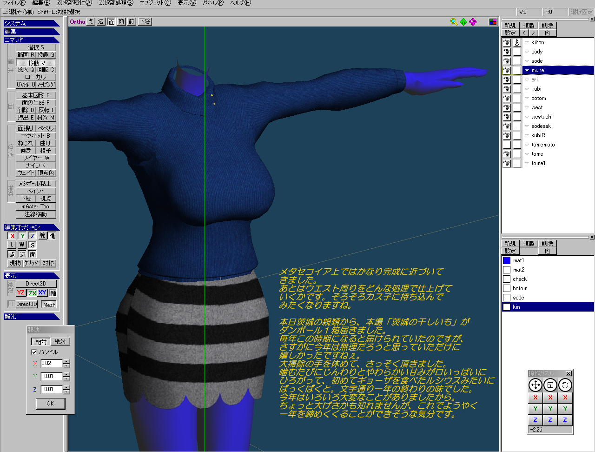This screenshot has height=452, width=595.
Task: Open the オブジェクト menu
Action: coord(155,3)
